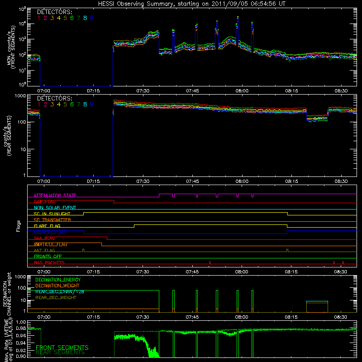Select the magenta ATTENUATOR_STATE flag label

55,195
